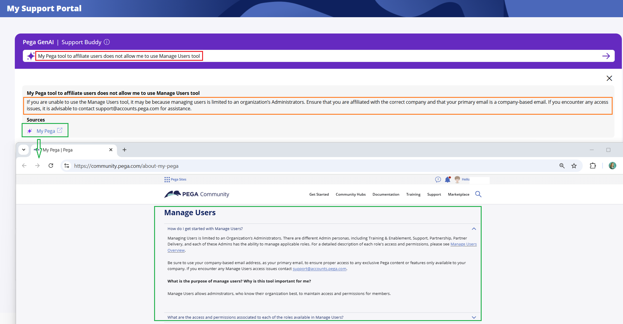Image resolution: width=623 pixels, height=324 pixels.
Task: Click the Support Buddy info icon
Action: pos(107,42)
